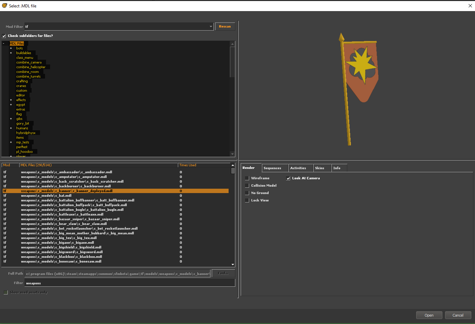Open the Skins tab

click(x=322, y=168)
